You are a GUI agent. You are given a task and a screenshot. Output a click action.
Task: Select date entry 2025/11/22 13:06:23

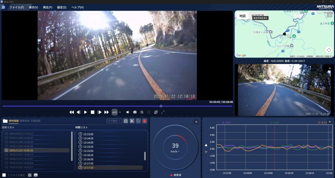[21, 154]
